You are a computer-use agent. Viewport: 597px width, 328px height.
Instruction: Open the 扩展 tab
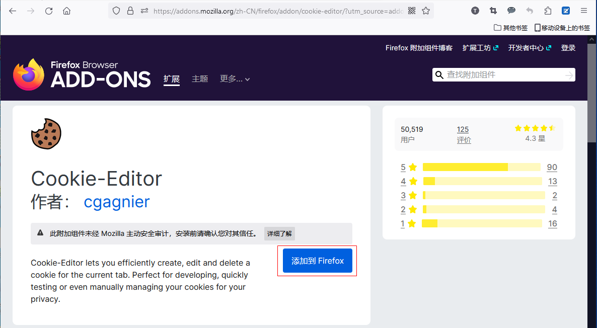pos(171,79)
